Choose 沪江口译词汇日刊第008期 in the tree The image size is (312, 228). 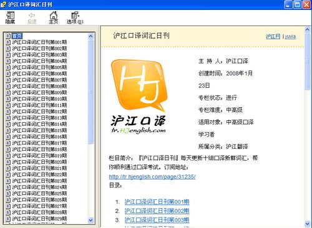click(39, 86)
